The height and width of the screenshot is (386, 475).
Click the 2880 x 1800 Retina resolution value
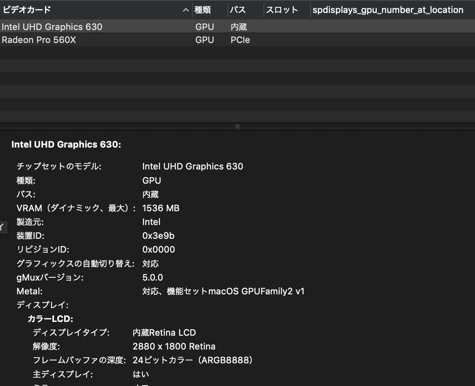pos(174,346)
